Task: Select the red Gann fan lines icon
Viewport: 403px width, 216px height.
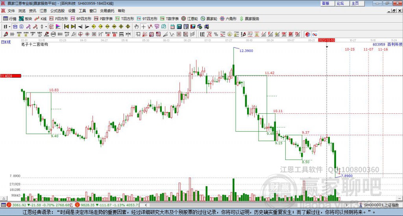Action: [145, 34]
